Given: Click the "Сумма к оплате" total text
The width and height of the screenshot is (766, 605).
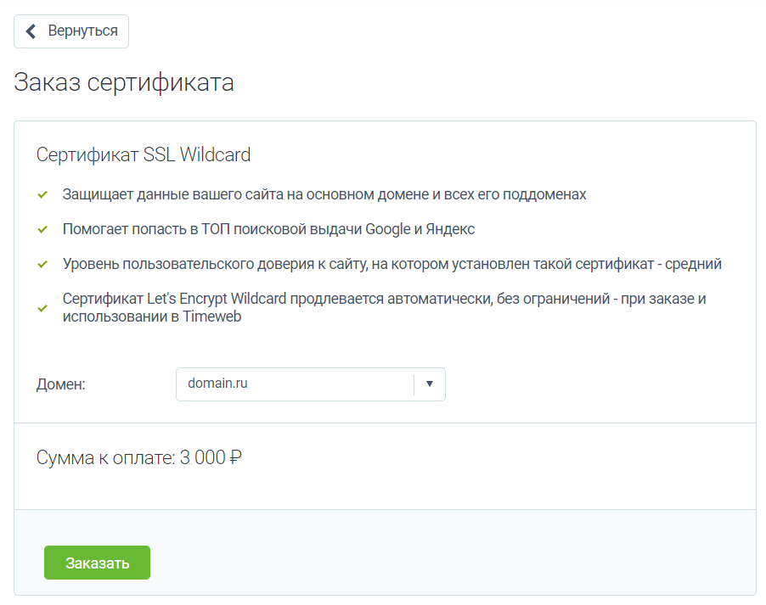Looking at the screenshot, I should pyautogui.click(x=107, y=458).
